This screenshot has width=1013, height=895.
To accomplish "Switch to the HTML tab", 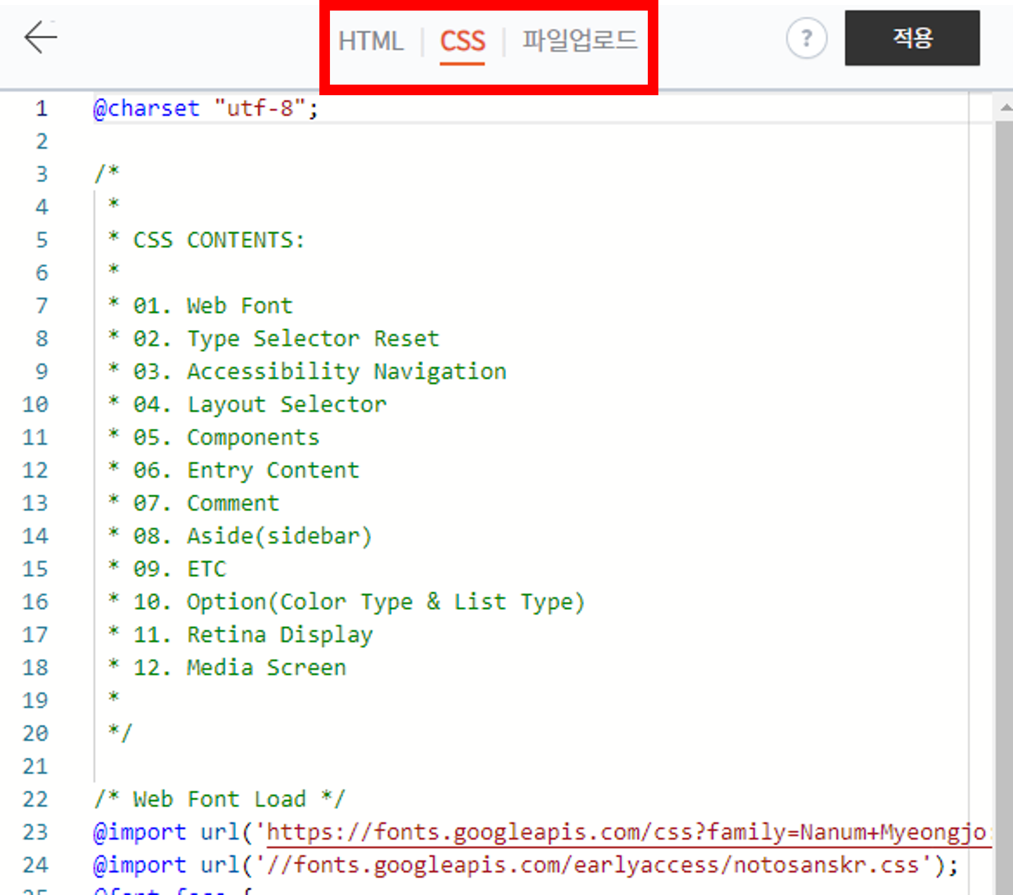I will pos(371,41).
